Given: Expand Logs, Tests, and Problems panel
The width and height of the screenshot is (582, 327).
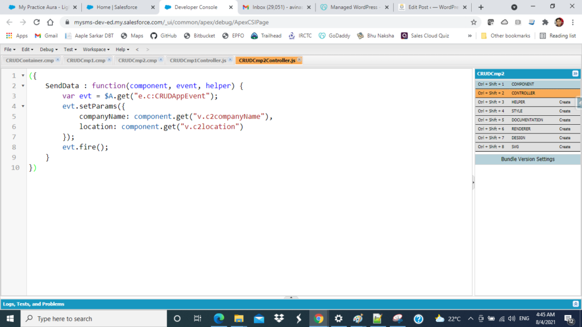Looking at the screenshot, I should click(x=576, y=304).
